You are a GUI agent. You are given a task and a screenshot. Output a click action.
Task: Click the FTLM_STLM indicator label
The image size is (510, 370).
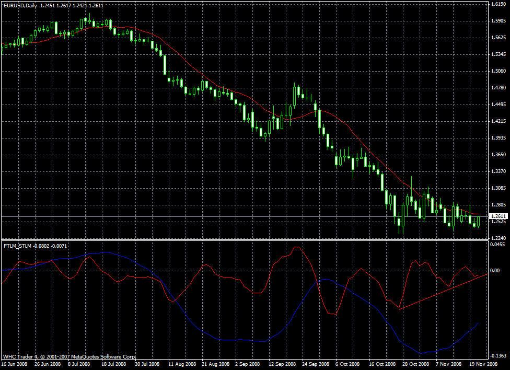(x=18, y=245)
